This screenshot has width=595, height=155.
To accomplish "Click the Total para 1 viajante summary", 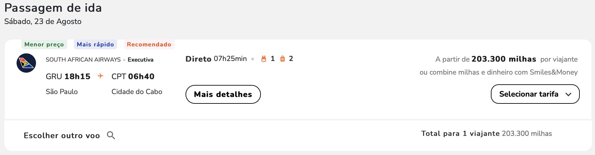I will click(486, 134).
